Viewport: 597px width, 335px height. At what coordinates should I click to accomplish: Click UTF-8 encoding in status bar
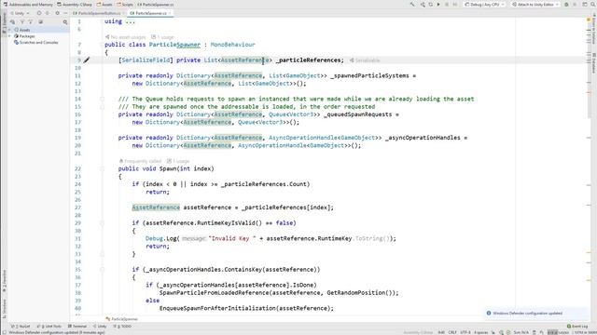coord(465,332)
